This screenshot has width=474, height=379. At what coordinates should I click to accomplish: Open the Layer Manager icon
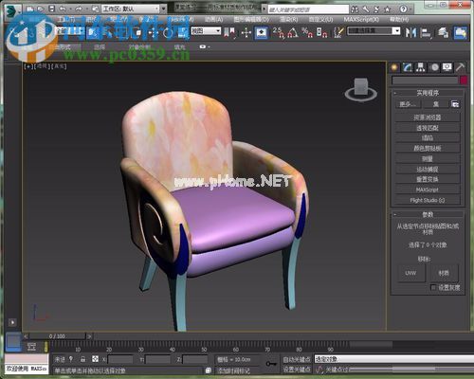click(443, 33)
